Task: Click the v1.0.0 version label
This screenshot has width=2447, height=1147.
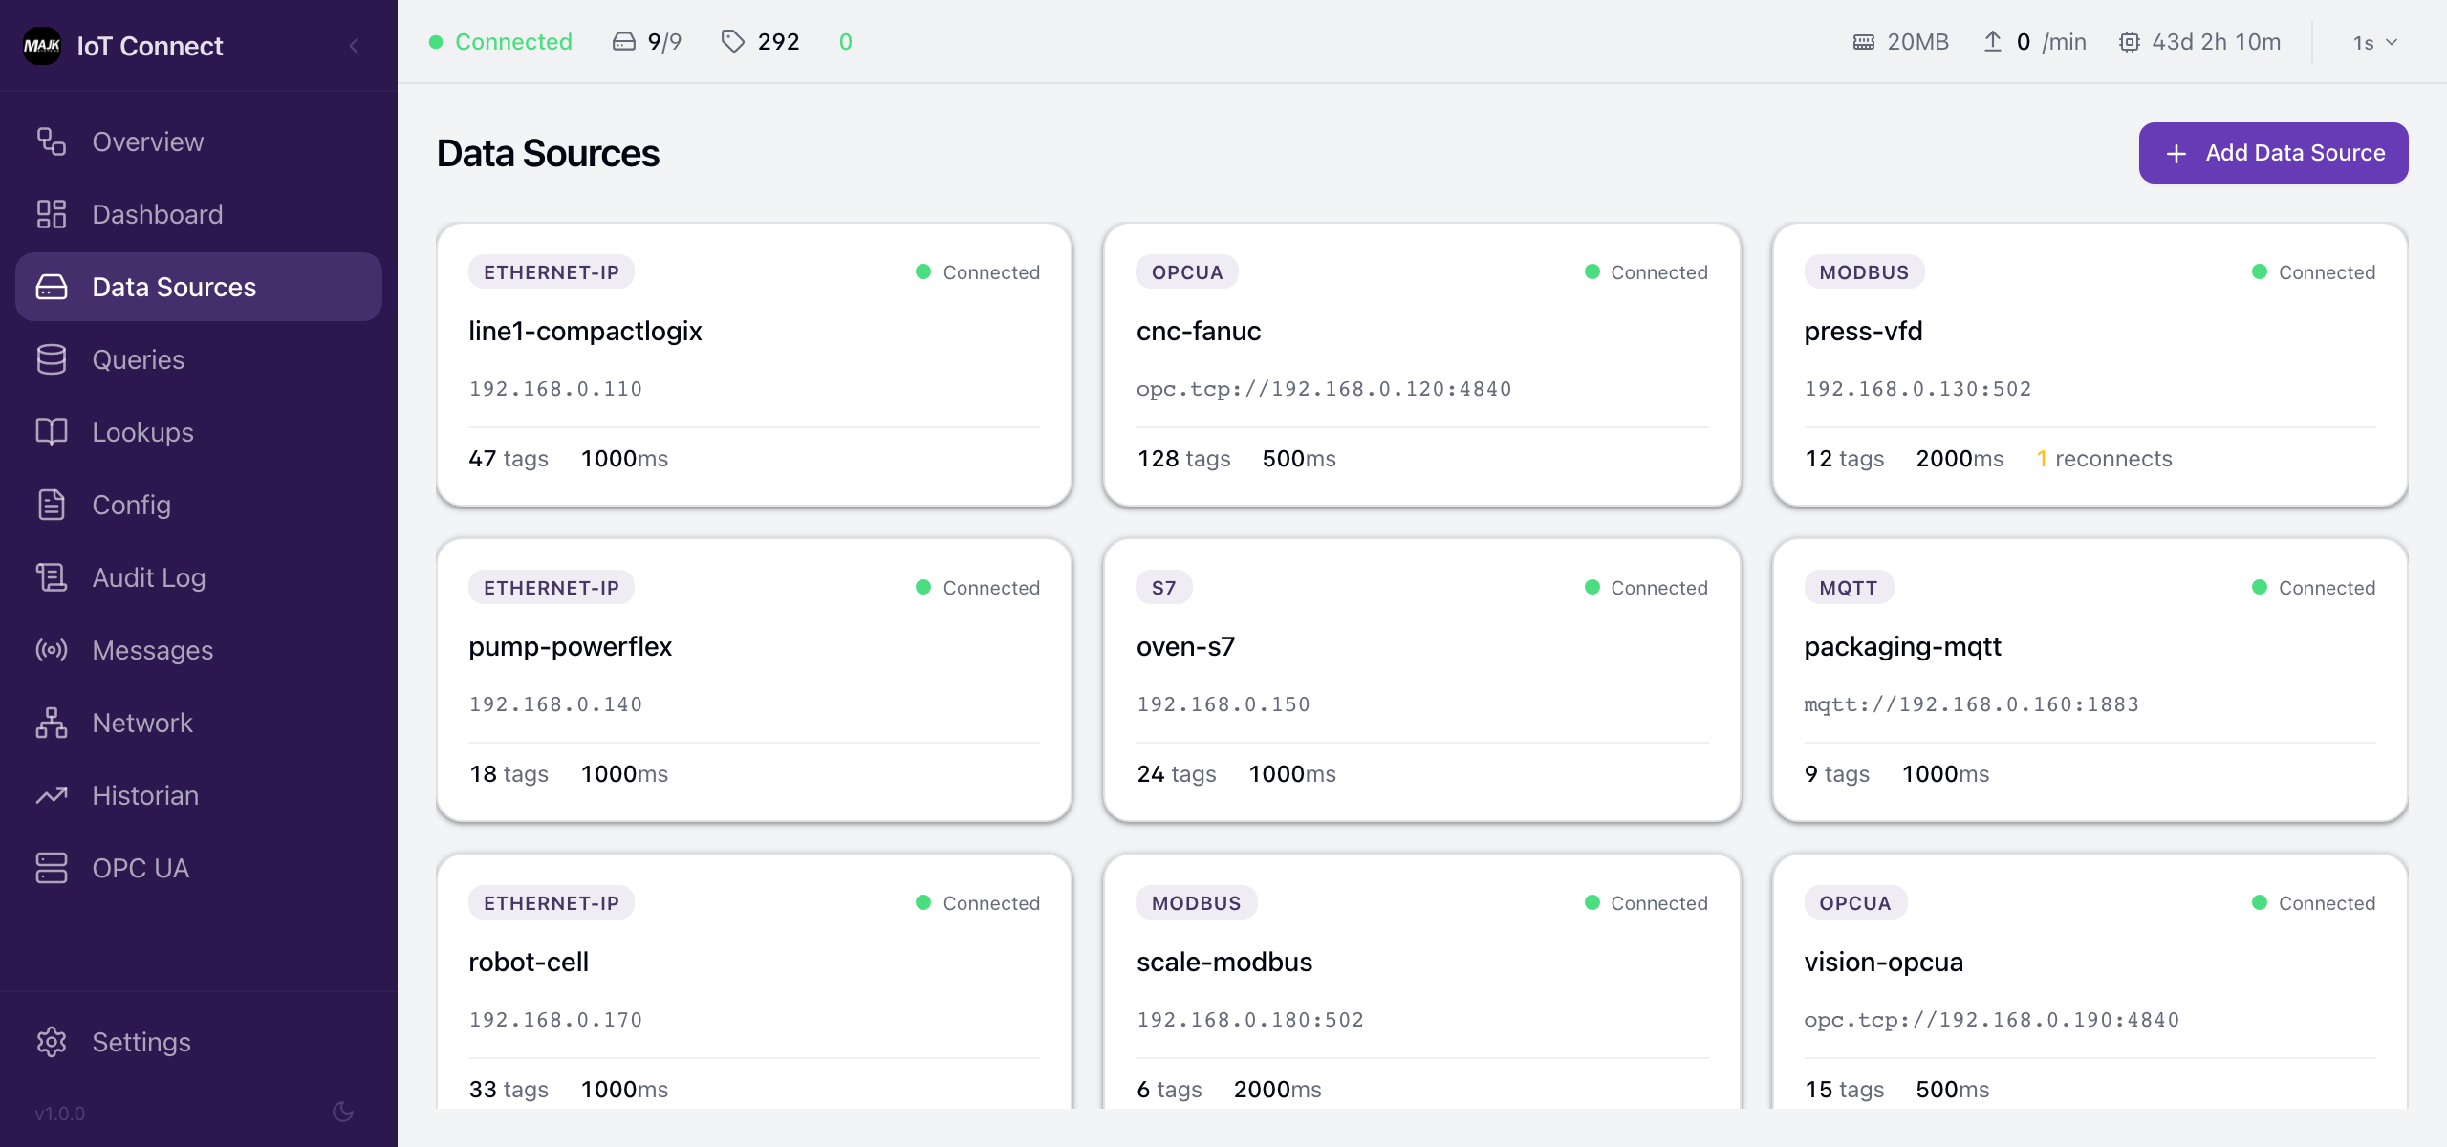Action: [60, 1114]
